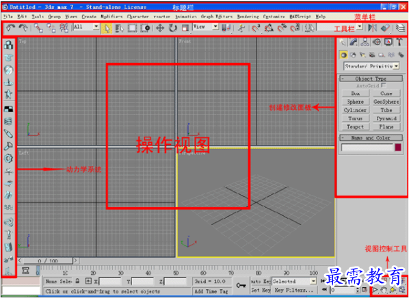This screenshot has width=409, height=298.
Task: Toggle the 3D Snaps button
Action: pyautogui.click(x=256, y=28)
